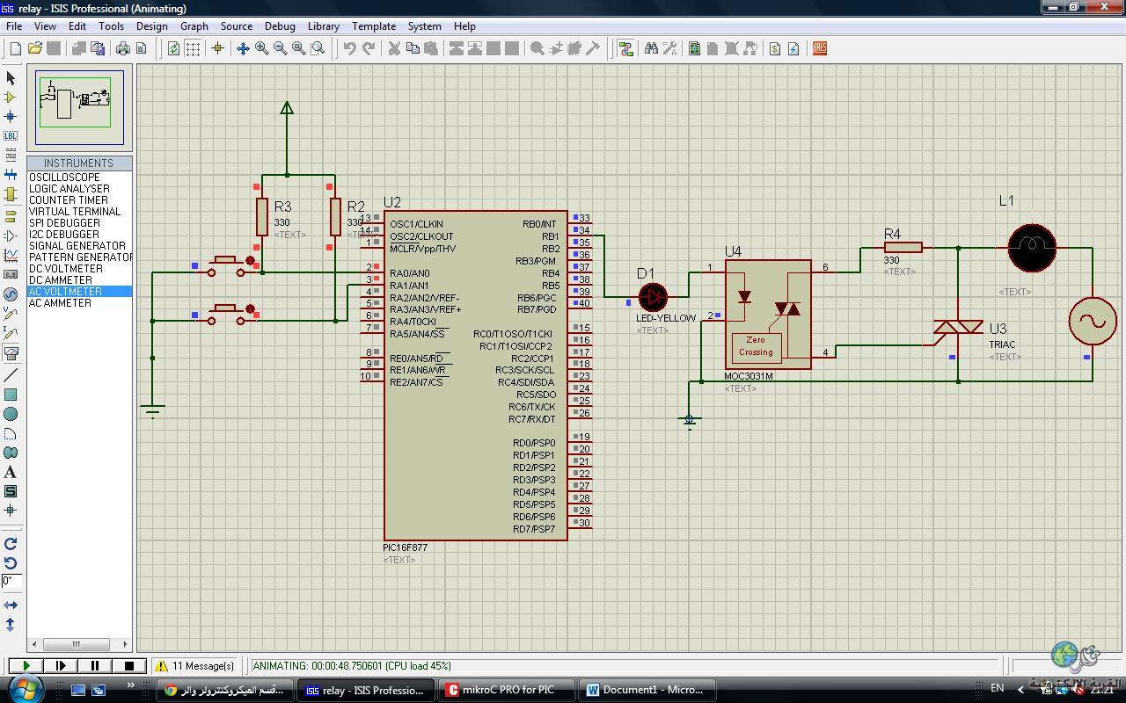Open design with the folder icon
This screenshot has height=703, width=1126.
34,48
